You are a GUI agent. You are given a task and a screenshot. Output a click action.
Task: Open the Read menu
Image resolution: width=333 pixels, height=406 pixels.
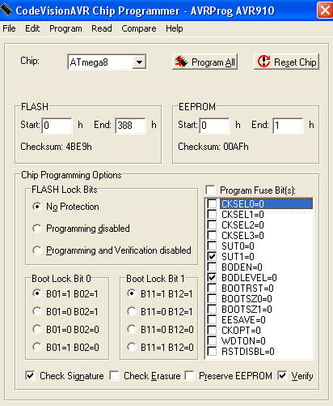(x=102, y=28)
